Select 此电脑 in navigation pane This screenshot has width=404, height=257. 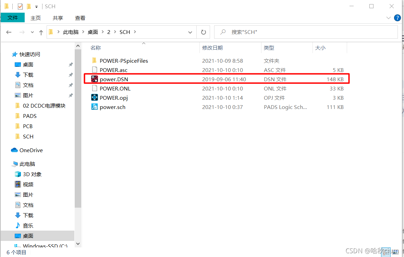click(x=23, y=164)
